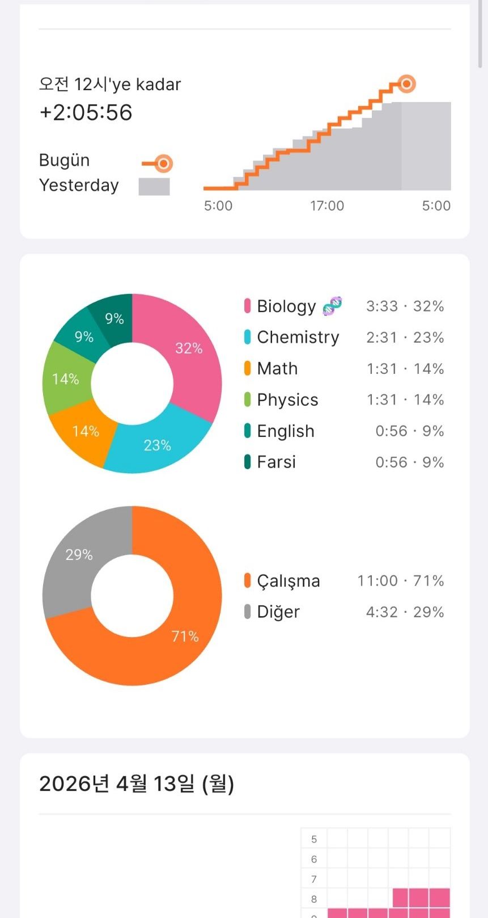Open the English subject row
The width and height of the screenshot is (488, 918).
[x=286, y=431]
